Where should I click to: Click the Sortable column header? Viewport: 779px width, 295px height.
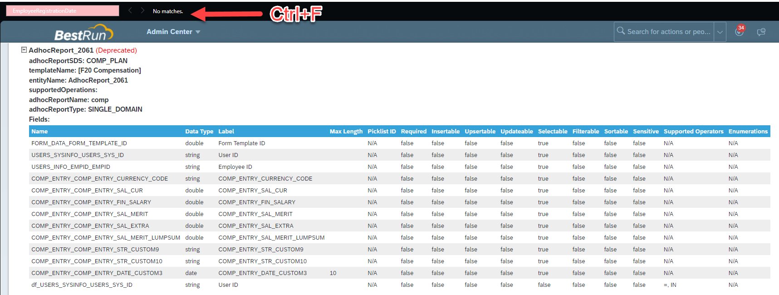point(616,131)
